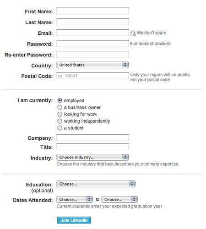The height and width of the screenshot is (229, 206).
Task: Click the lock icon beside We don't spam
Action: (x=133, y=33)
